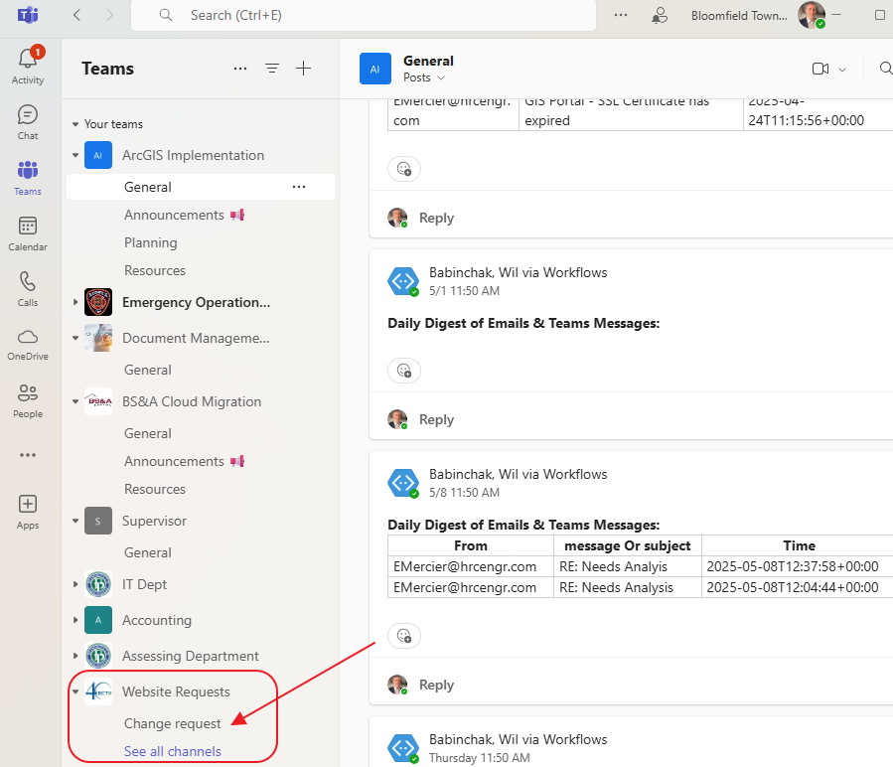Start a meeting with the video camera icon
893x767 pixels.
pyautogui.click(x=820, y=69)
